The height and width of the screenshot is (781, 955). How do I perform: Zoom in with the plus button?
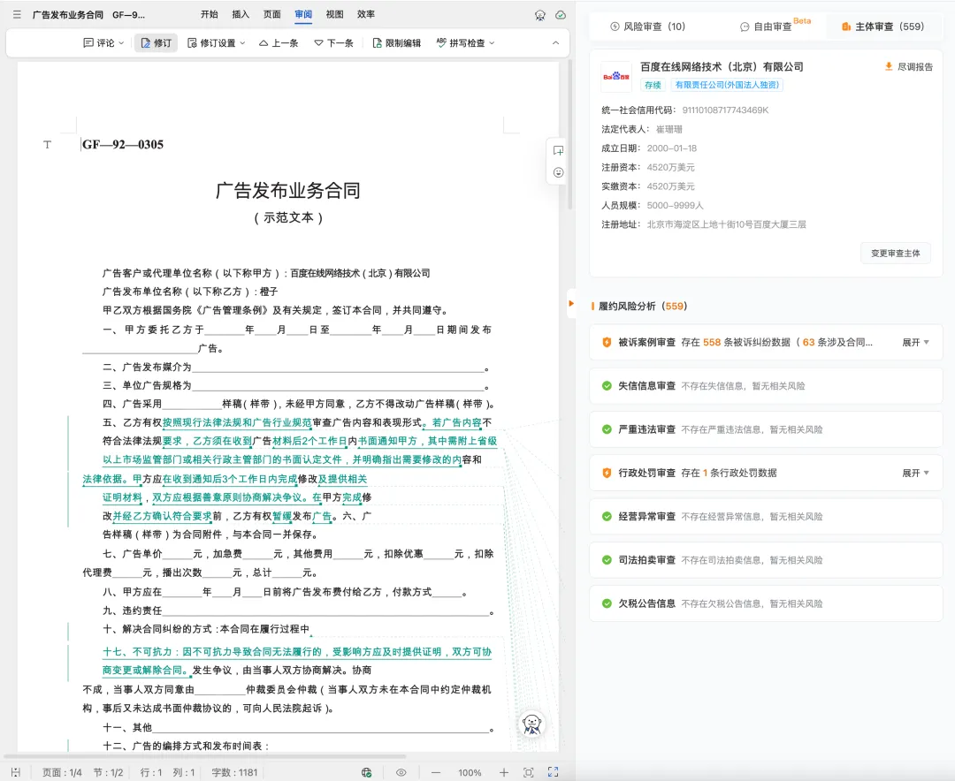point(504,772)
